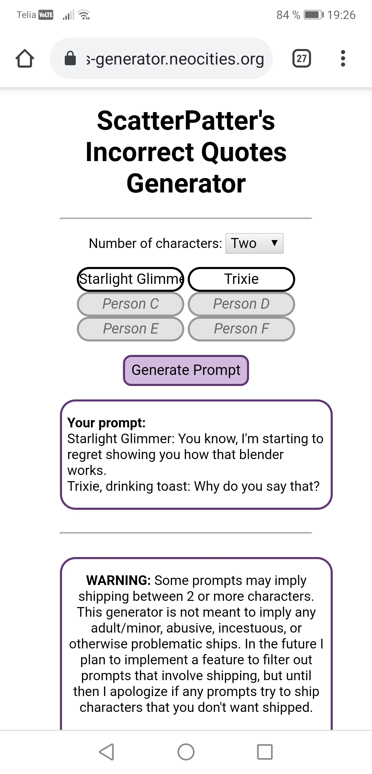Tap the Wi-Fi signal status icon
372x774 pixels.
tap(84, 15)
